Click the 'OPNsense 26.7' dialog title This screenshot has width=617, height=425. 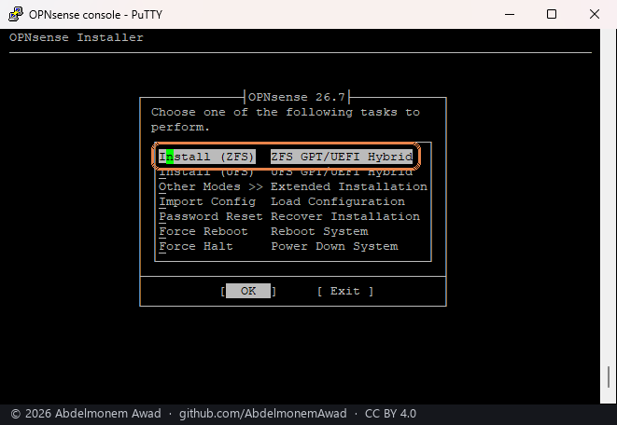click(x=297, y=97)
